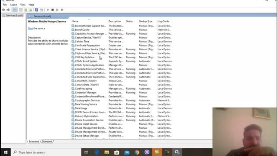Click the Pause Service toolbar icon

(57, 10)
